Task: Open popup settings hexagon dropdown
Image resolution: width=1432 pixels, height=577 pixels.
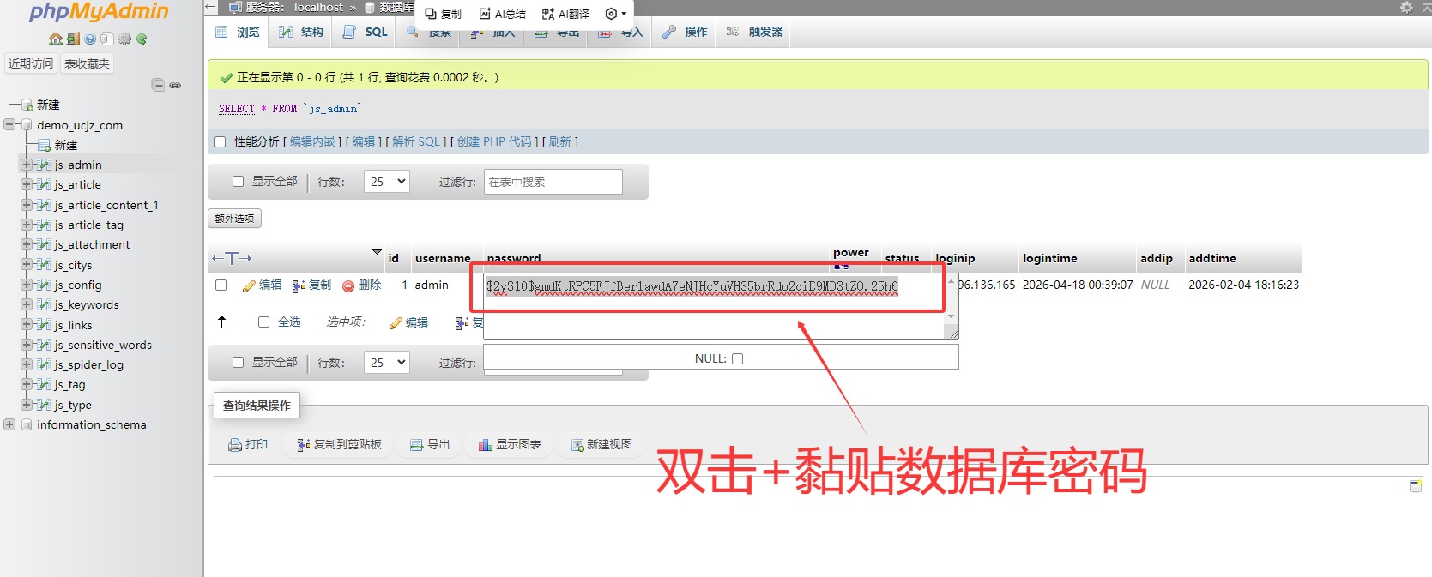Action: pyautogui.click(x=616, y=14)
